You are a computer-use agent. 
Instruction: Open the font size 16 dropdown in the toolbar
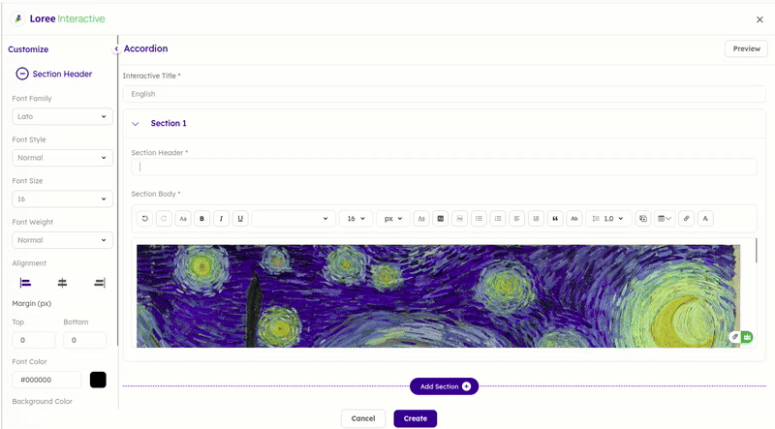coord(356,219)
